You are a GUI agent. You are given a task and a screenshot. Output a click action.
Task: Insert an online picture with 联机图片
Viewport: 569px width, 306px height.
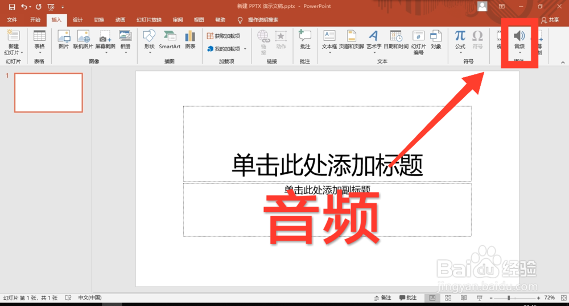(x=83, y=40)
